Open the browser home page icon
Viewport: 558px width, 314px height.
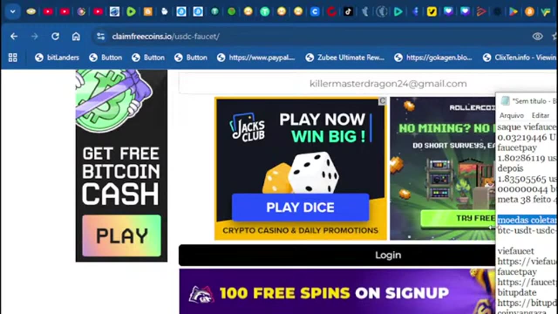[x=76, y=37]
